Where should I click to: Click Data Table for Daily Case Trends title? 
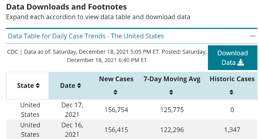tap(86, 36)
